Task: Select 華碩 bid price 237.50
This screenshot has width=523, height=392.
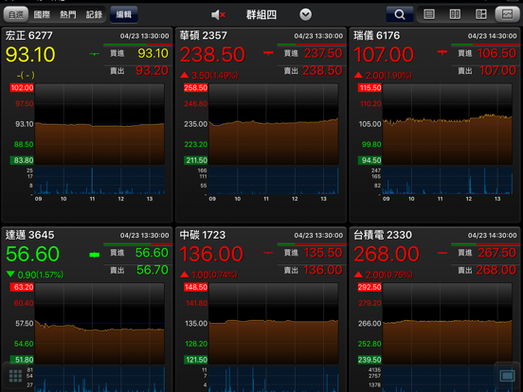Action: pyautogui.click(x=323, y=53)
